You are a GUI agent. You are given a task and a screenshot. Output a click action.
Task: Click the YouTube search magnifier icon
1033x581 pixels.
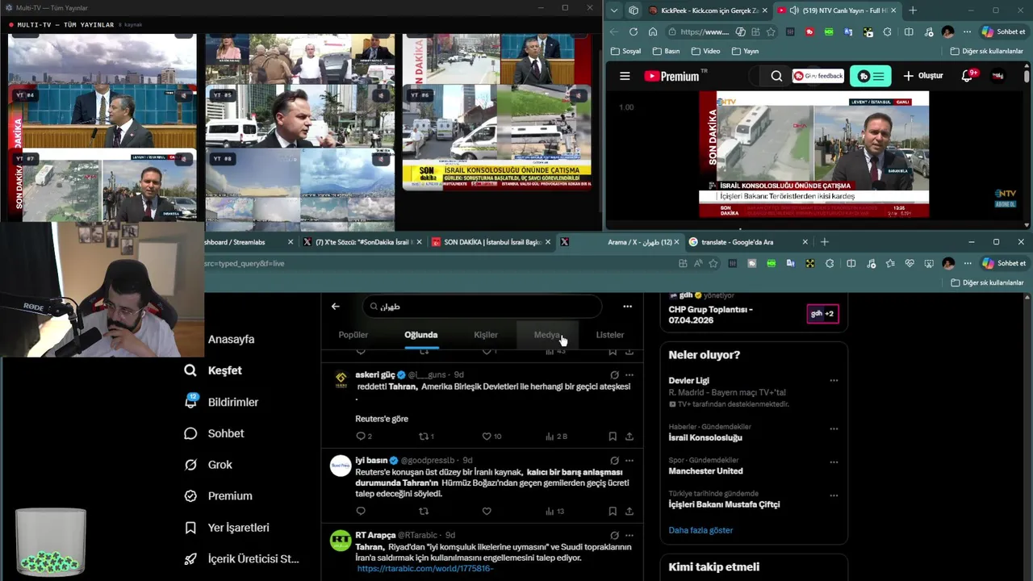776,76
